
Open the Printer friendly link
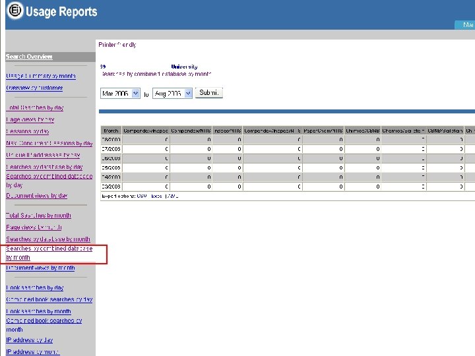pyautogui.click(x=117, y=45)
